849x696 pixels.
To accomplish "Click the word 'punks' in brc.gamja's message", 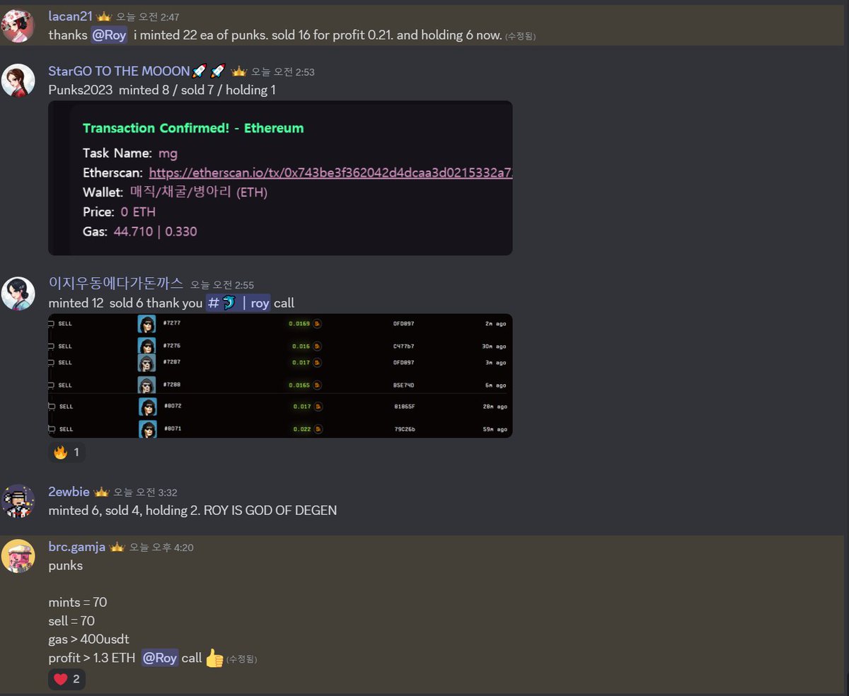I will click(x=65, y=566).
